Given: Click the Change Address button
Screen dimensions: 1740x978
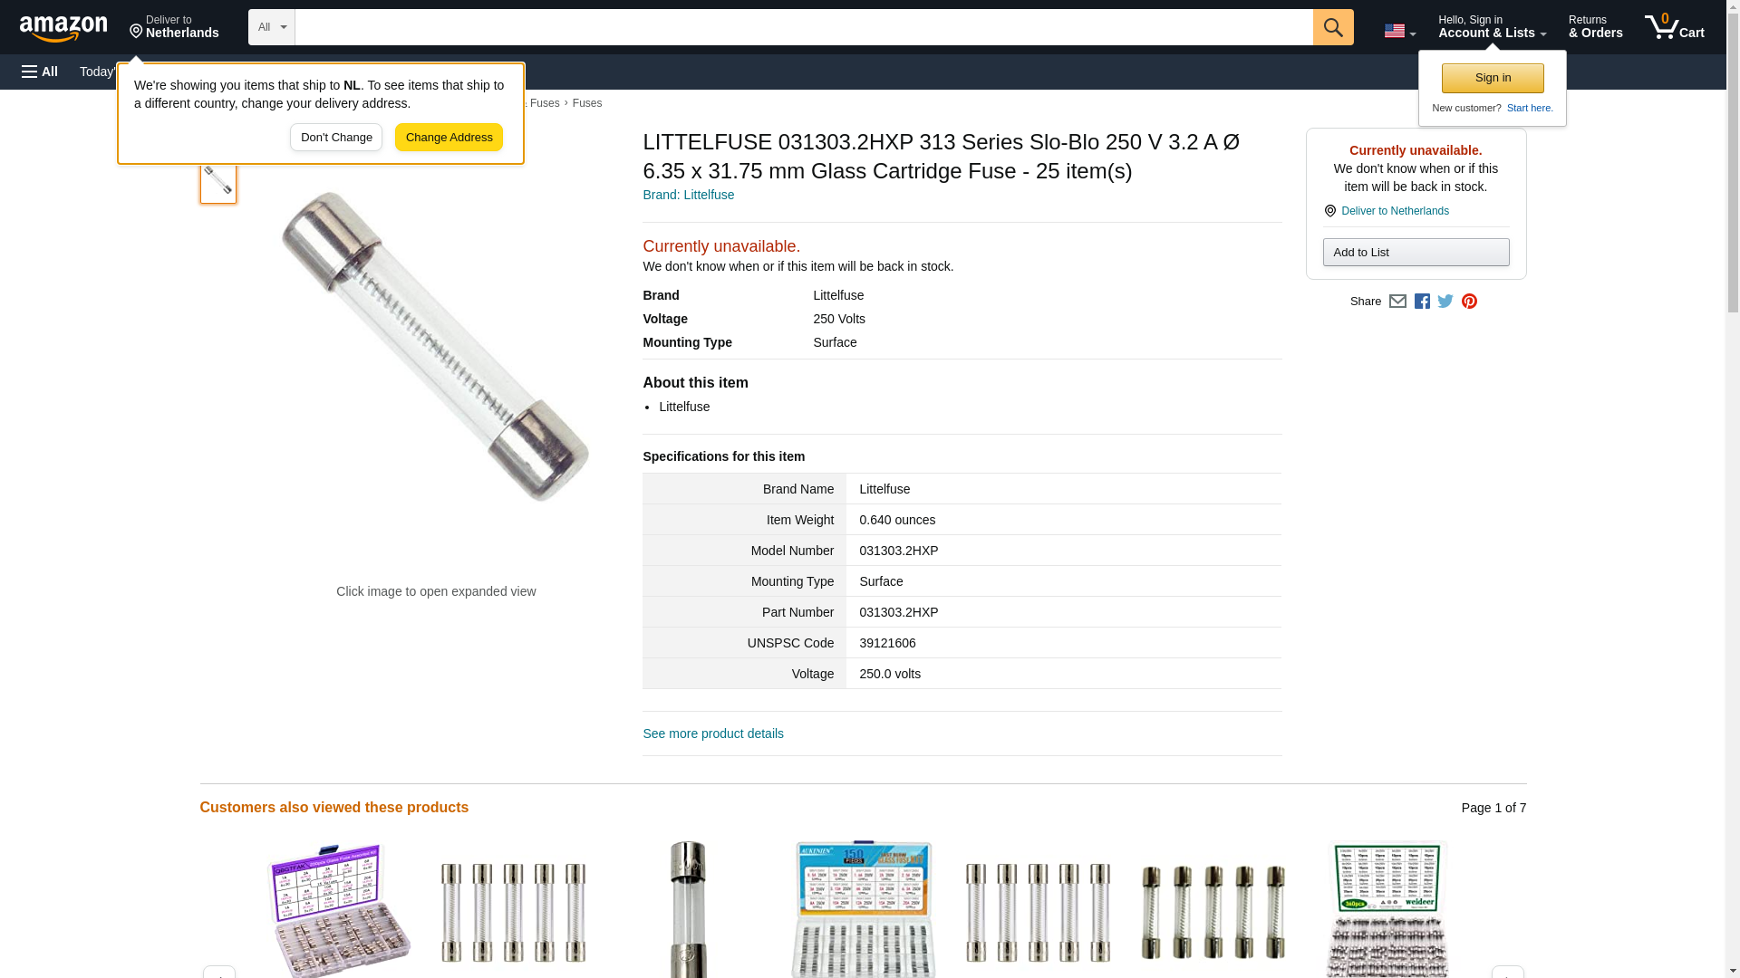Looking at the screenshot, I should point(449,138).
